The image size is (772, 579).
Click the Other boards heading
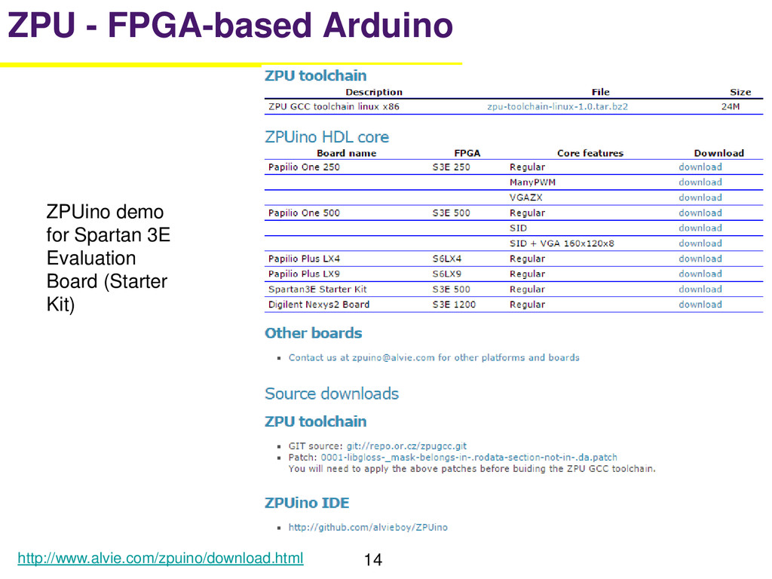click(x=313, y=332)
